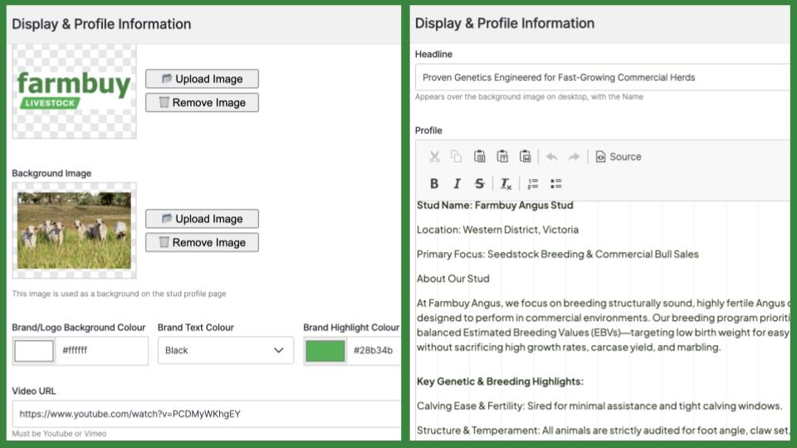Click 'This image is used as a background' hint
The height and width of the screenshot is (448, 797).
[119, 294]
